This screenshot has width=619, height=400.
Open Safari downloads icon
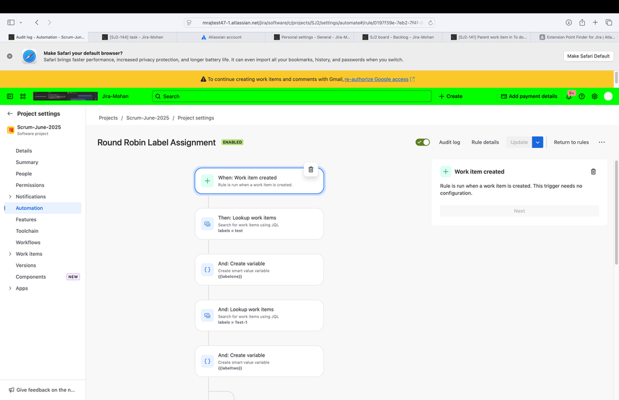568,22
